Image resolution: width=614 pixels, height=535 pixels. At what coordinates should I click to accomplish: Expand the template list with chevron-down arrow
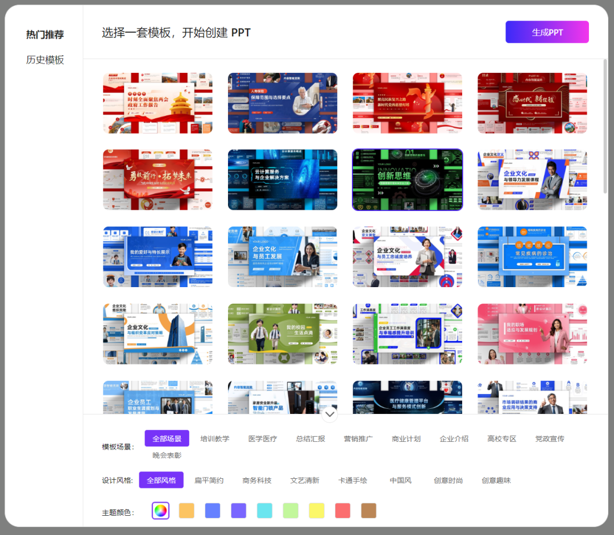click(x=330, y=414)
